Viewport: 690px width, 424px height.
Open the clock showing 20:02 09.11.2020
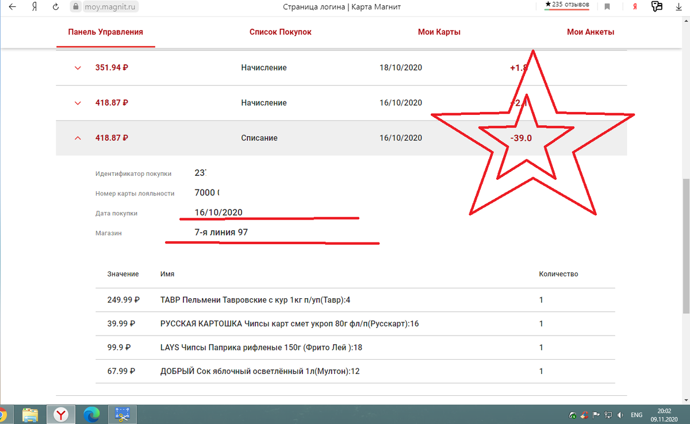point(664,415)
